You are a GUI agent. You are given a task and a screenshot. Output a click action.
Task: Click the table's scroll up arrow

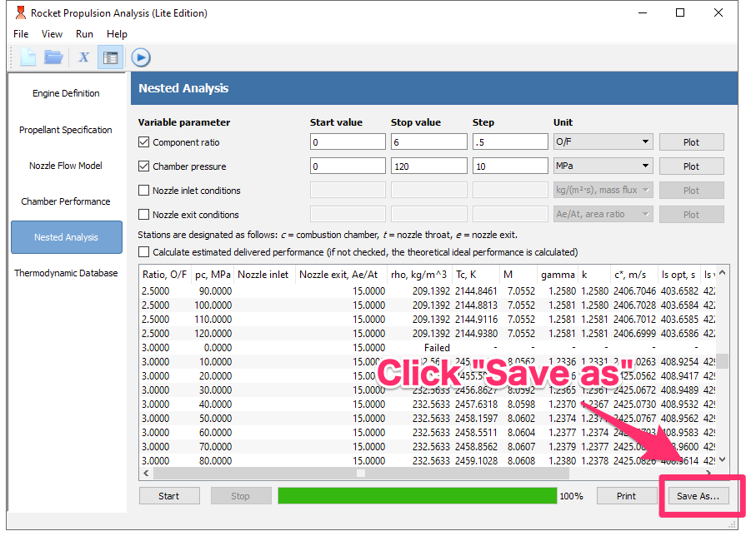tap(722, 273)
